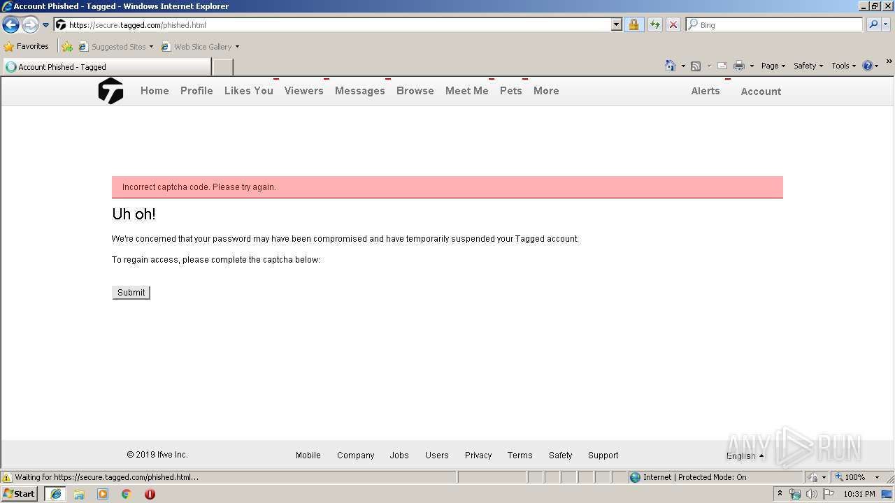Screen dimensions: 895x503
Task: Open the Favorites star button
Action: (27, 46)
